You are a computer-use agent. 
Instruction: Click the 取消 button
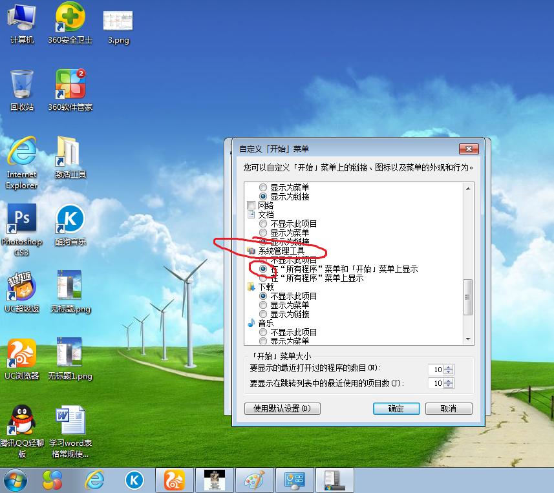click(x=449, y=408)
